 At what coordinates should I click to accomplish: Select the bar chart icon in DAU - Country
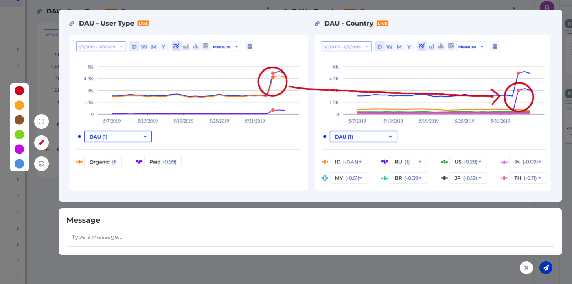(x=432, y=47)
